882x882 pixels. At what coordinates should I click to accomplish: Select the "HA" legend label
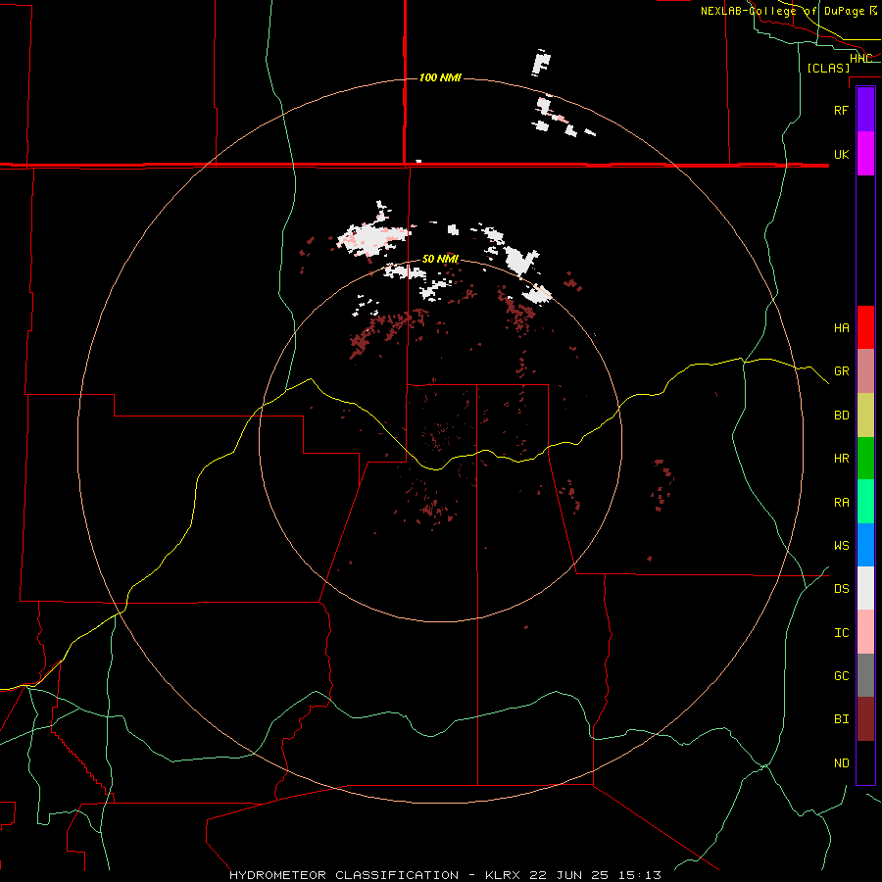pos(841,327)
